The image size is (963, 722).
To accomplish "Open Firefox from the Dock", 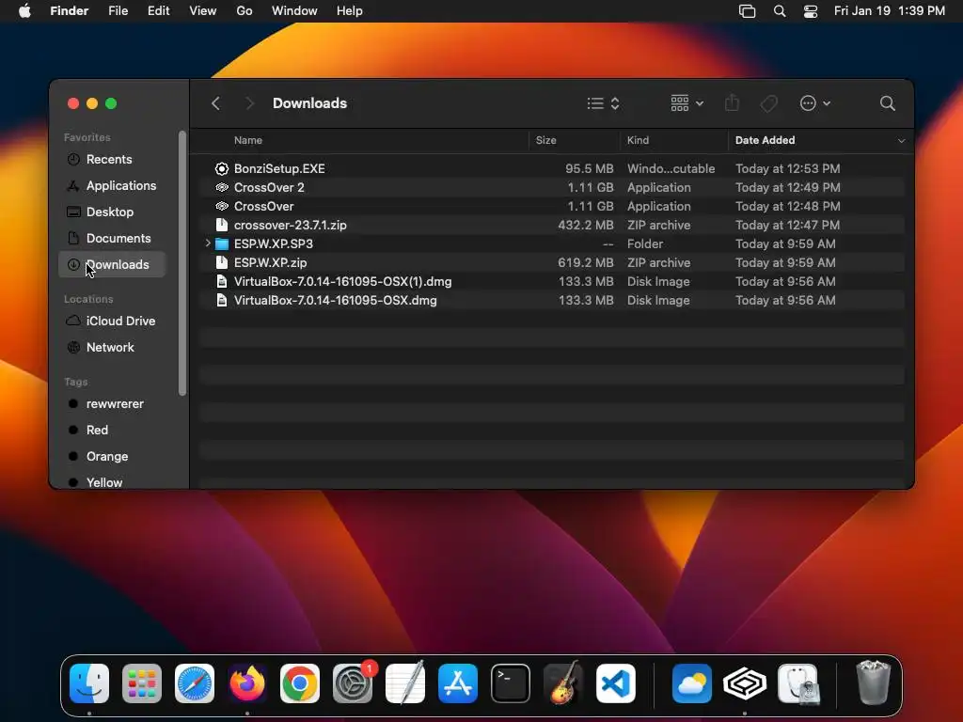I will click(247, 683).
